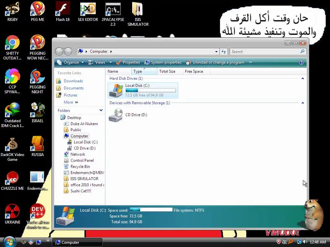Expand More favorite links
The width and height of the screenshot is (330, 247).
click(x=71, y=102)
